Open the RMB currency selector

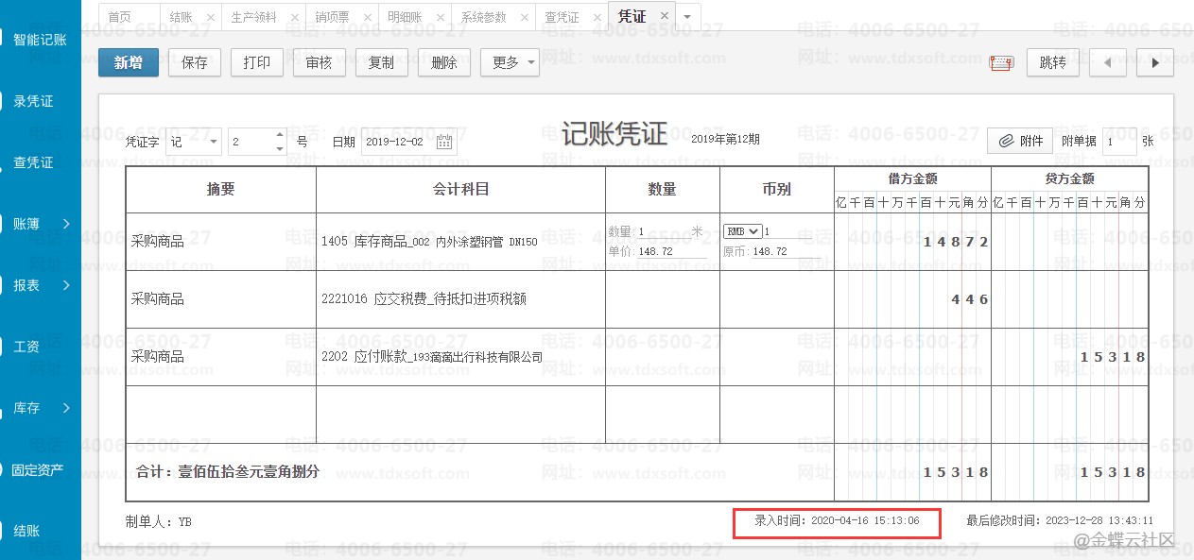[742, 232]
